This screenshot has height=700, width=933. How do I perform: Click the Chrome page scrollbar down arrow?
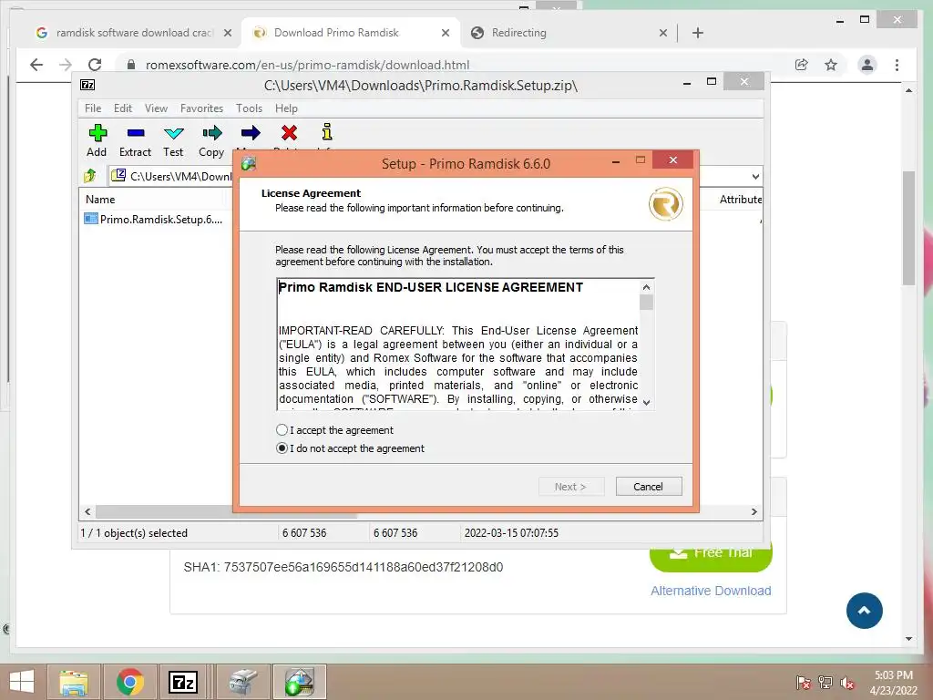pyautogui.click(x=908, y=639)
